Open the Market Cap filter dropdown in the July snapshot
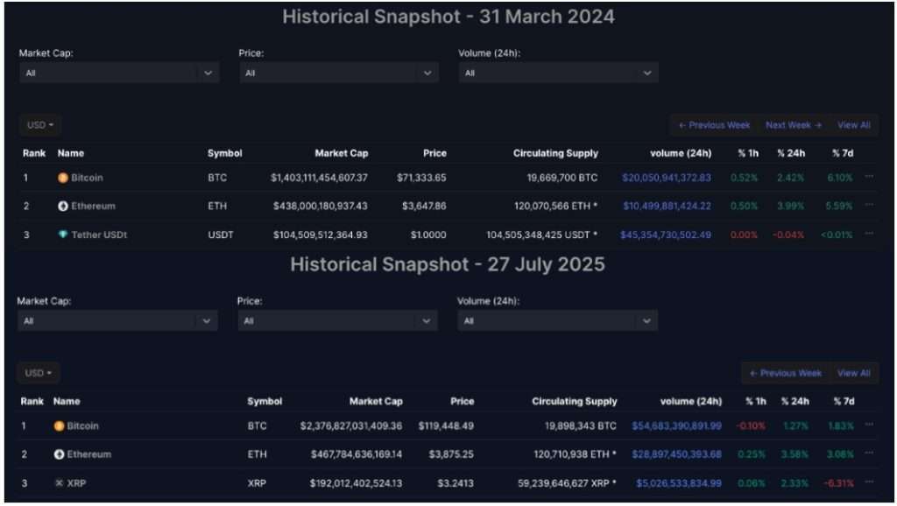897x506 pixels. (x=117, y=320)
